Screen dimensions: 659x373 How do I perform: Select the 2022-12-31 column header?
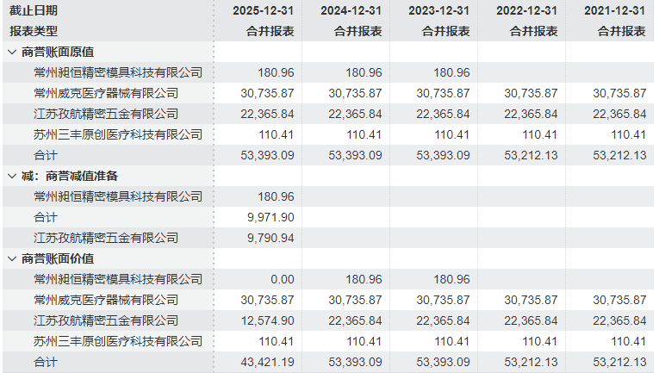click(526, 10)
